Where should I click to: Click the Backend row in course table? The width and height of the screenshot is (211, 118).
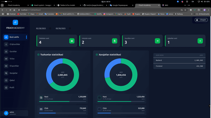point(178,61)
